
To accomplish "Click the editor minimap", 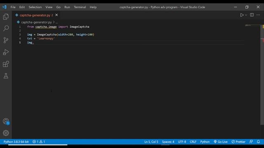I will coord(252,25).
